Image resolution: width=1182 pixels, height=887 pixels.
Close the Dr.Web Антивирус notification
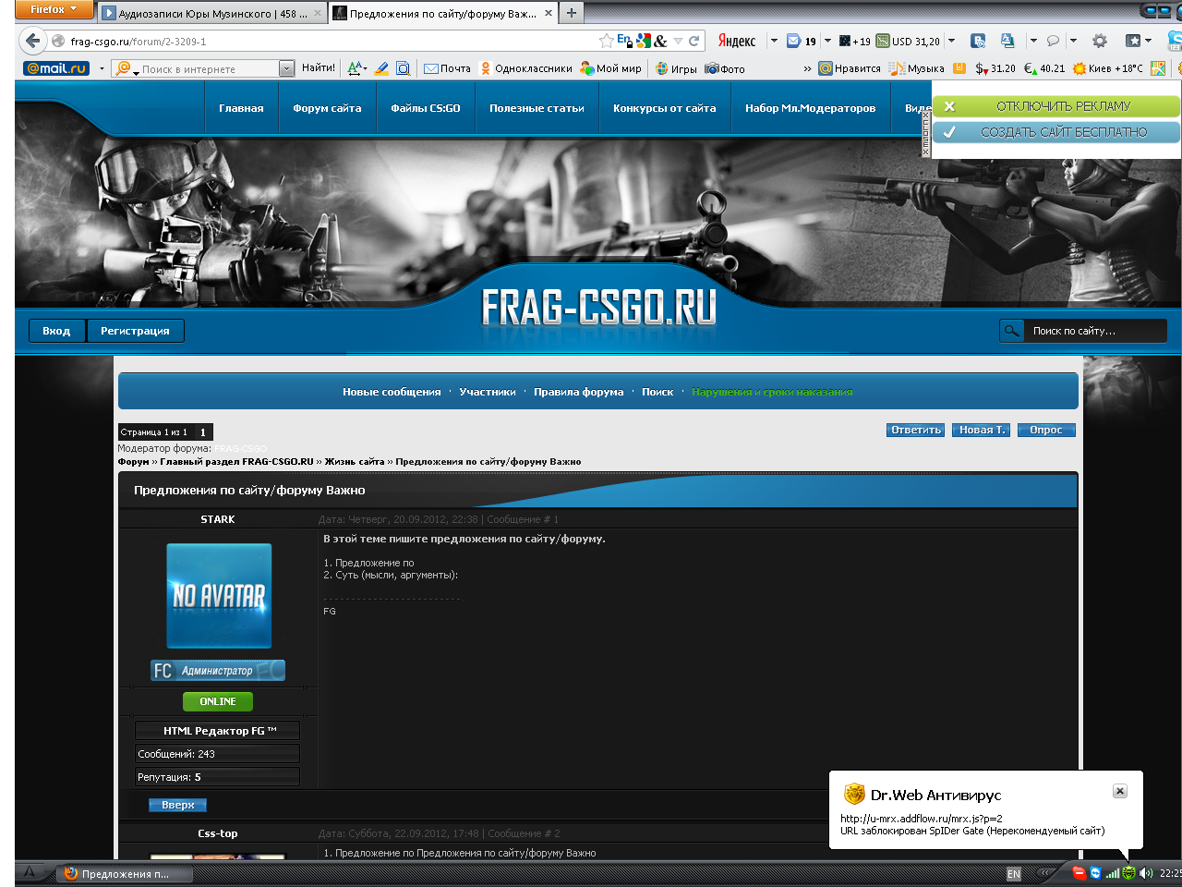1119,791
